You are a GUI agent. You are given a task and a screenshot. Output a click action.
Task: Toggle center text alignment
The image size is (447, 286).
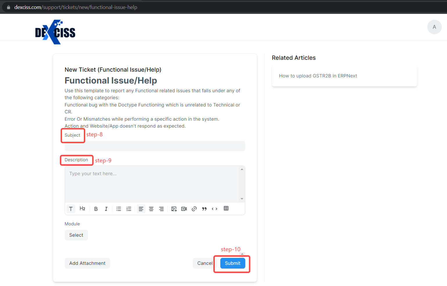coord(151,209)
